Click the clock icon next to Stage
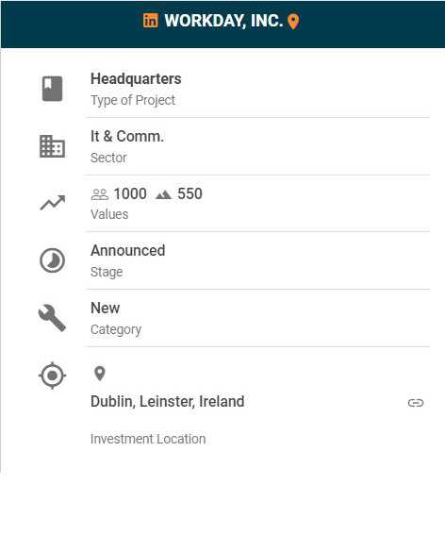The width and height of the screenshot is (445, 535). (x=52, y=260)
